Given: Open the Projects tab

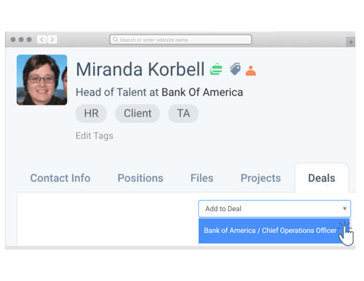Looking at the screenshot, I should (x=261, y=178).
